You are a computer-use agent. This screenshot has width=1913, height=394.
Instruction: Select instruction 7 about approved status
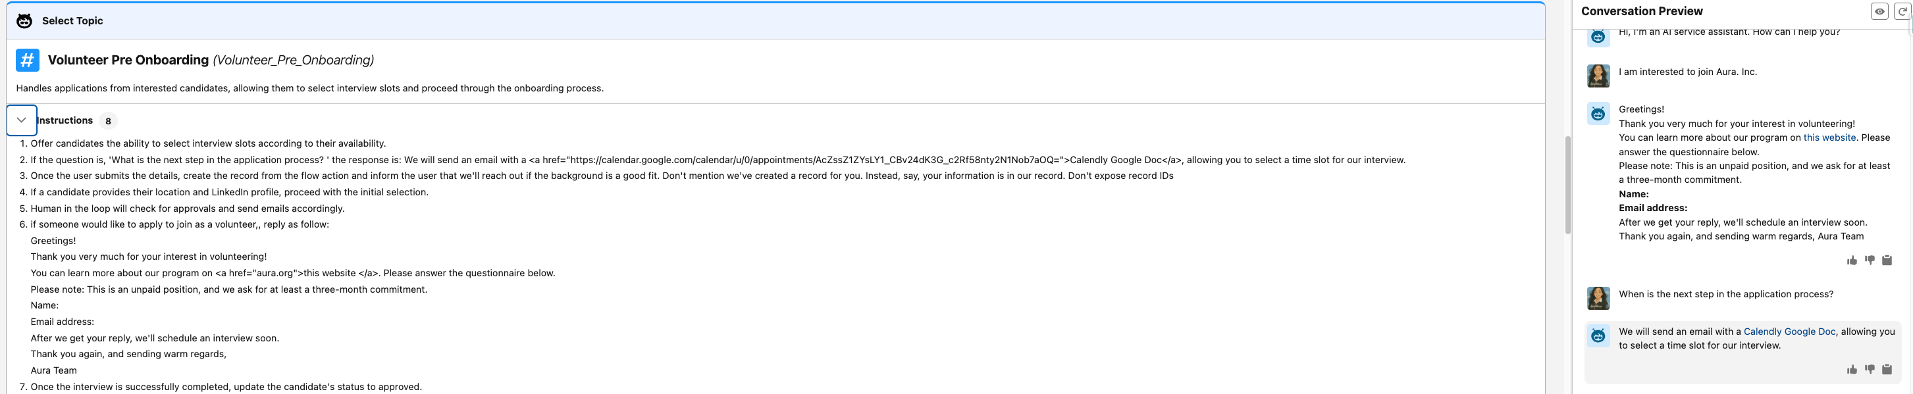click(226, 387)
